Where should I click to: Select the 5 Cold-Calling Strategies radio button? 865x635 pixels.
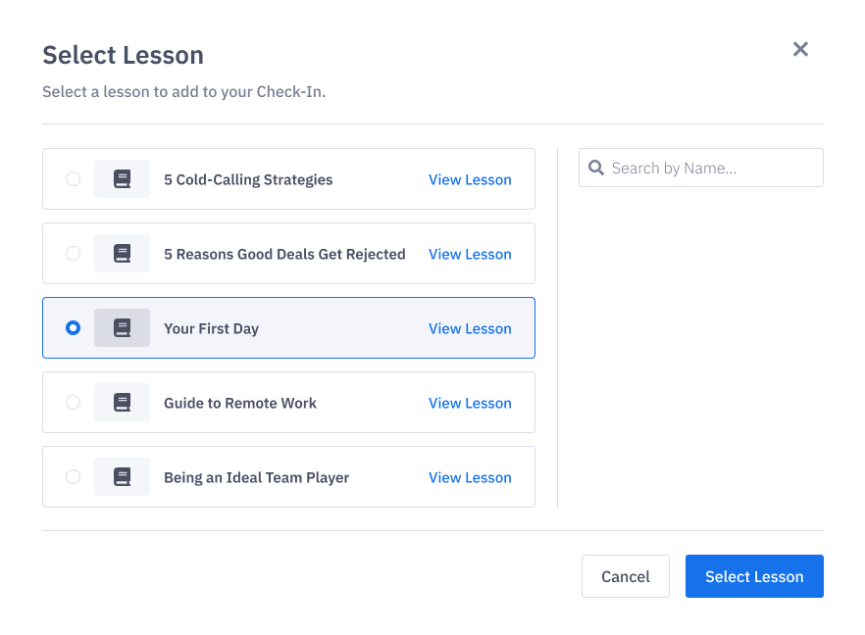click(x=73, y=179)
